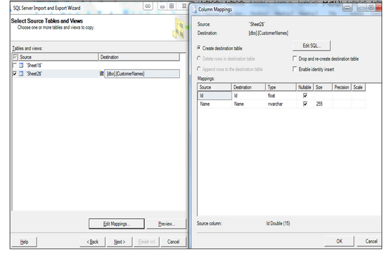Select the Create destination table option
Image resolution: width=389 pixels, height=255 pixels.
(x=198, y=47)
